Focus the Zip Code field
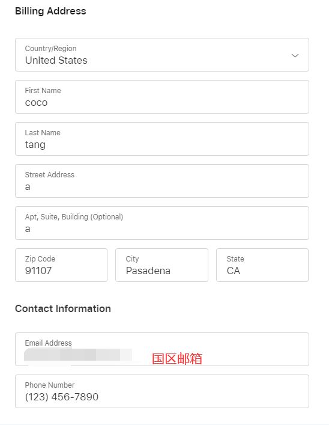This screenshot has width=329, height=425. click(61, 265)
